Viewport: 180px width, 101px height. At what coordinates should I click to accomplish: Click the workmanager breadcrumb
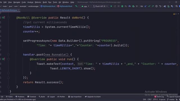click(x=33, y=6)
